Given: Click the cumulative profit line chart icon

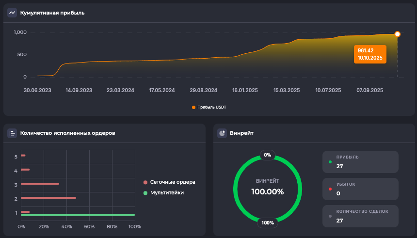Looking at the screenshot, I should tap(12, 13).
